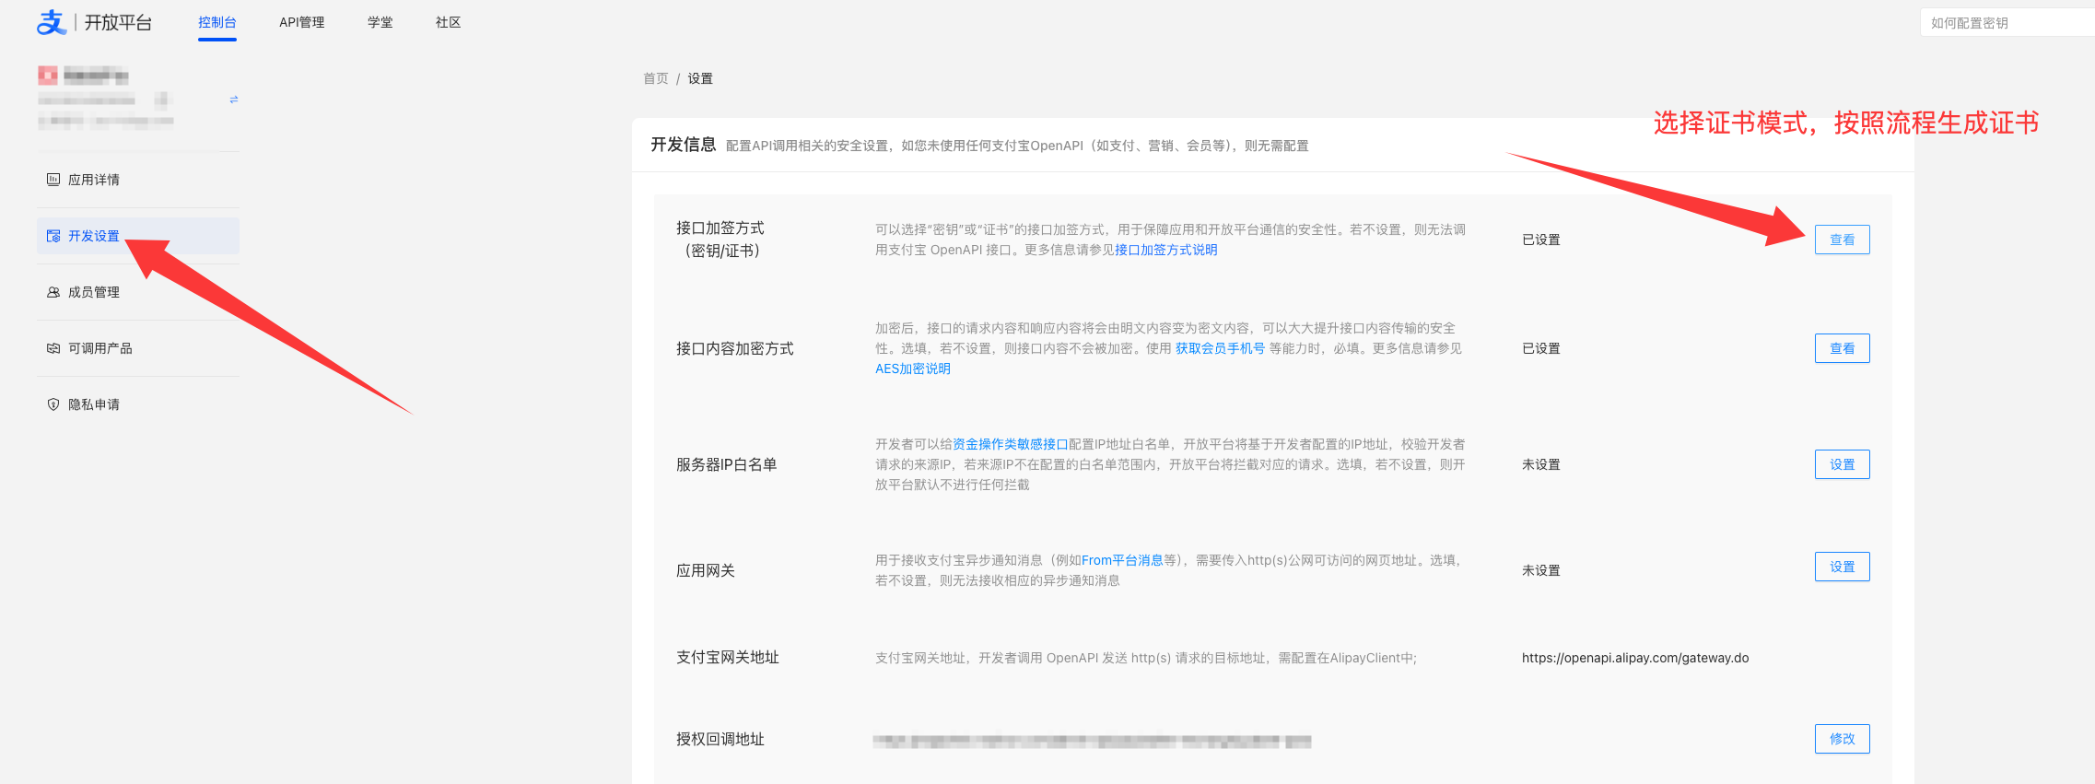
Task: Click the 可调用产品 sidebar icon
Action: (x=53, y=348)
